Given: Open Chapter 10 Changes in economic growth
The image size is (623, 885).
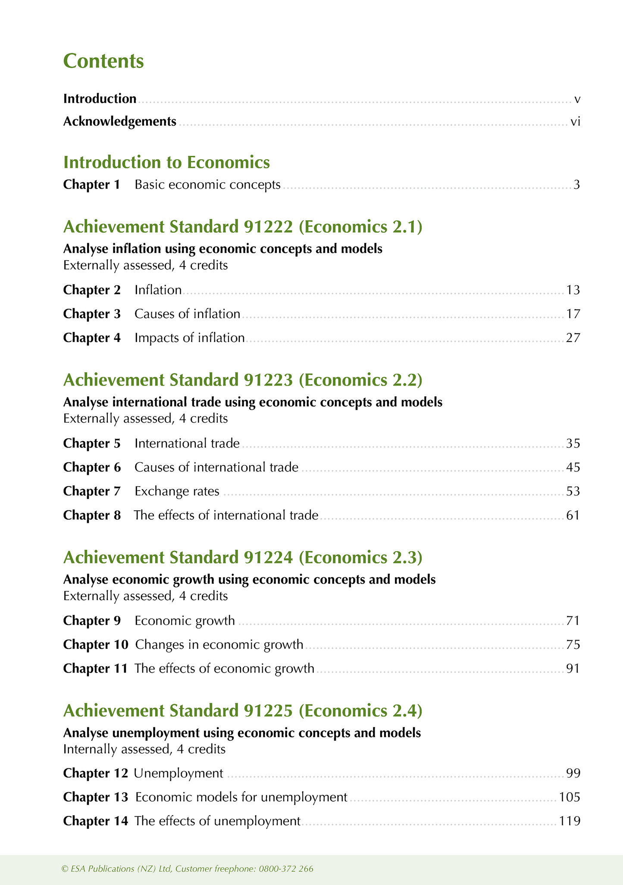Looking at the screenshot, I should click(x=219, y=645).
